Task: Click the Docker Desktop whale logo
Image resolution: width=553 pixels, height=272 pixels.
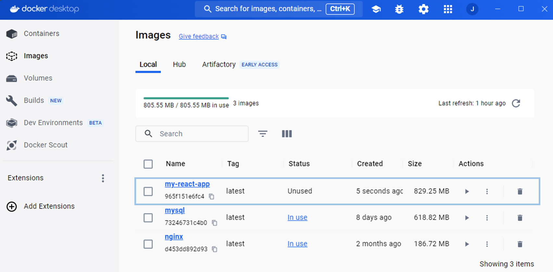Action: 15,9
